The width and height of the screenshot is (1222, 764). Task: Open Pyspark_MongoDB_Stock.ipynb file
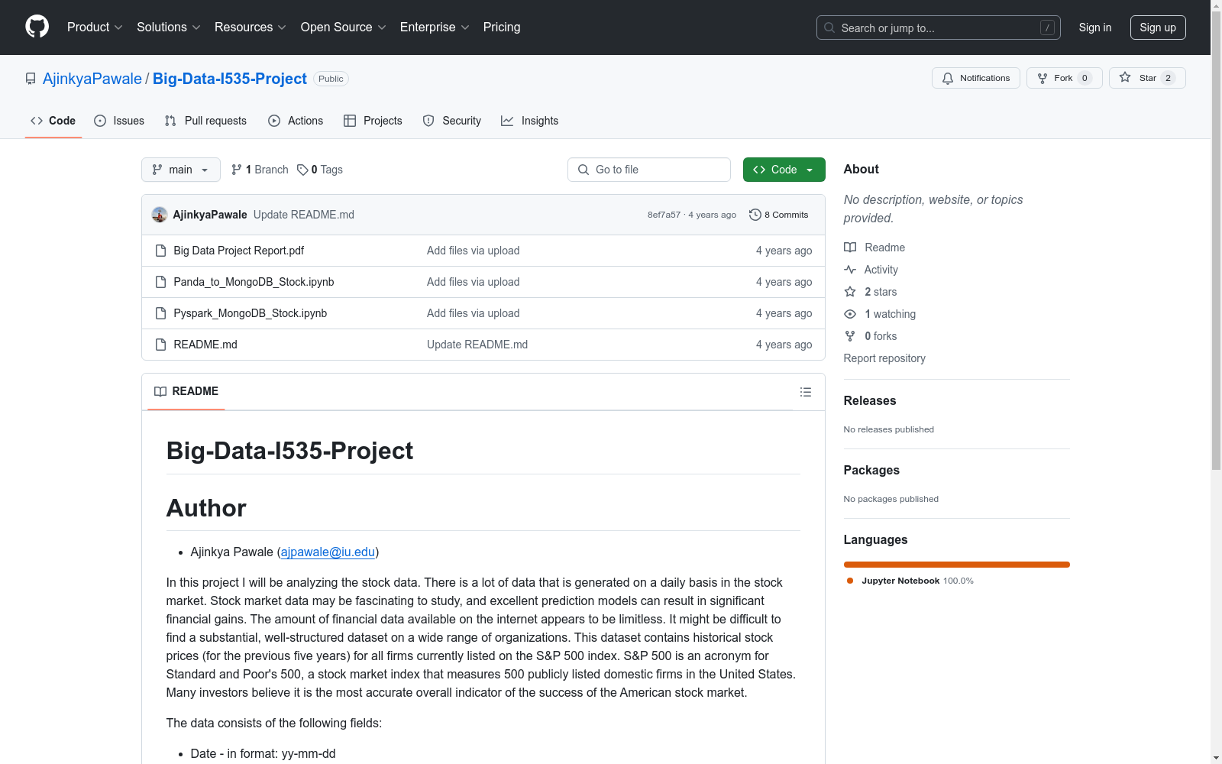click(x=250, y=313)
